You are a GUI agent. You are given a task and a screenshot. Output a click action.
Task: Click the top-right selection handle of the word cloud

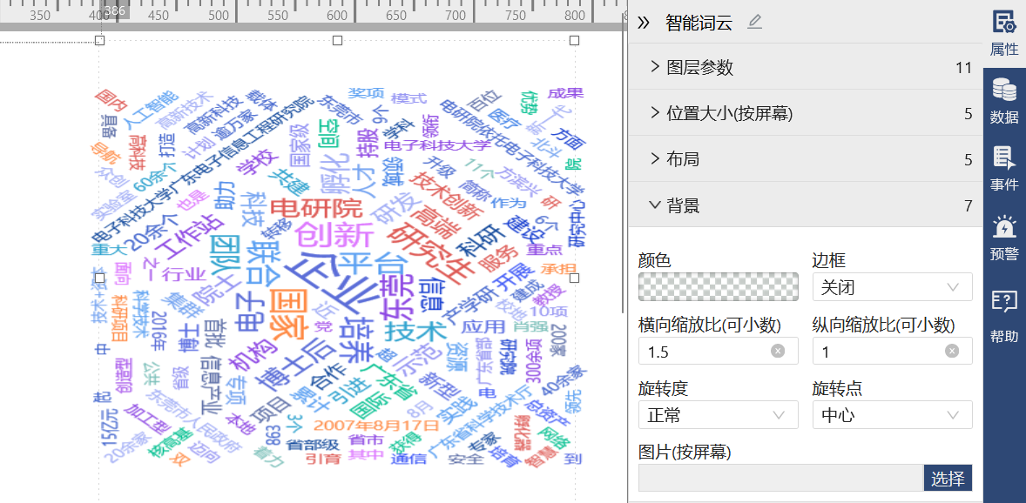pos(575,41)
